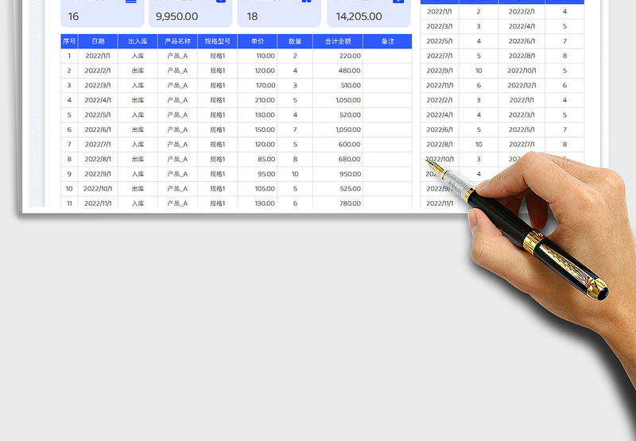This screenshot has width=636, height=441.
Task: Click the 日期 column header
Action: (98, 41)
